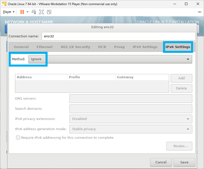
Task: Click the Prefix column header
Action: (x=91, y=77)
